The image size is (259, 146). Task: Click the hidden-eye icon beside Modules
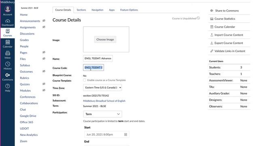(x=44, y=90)
